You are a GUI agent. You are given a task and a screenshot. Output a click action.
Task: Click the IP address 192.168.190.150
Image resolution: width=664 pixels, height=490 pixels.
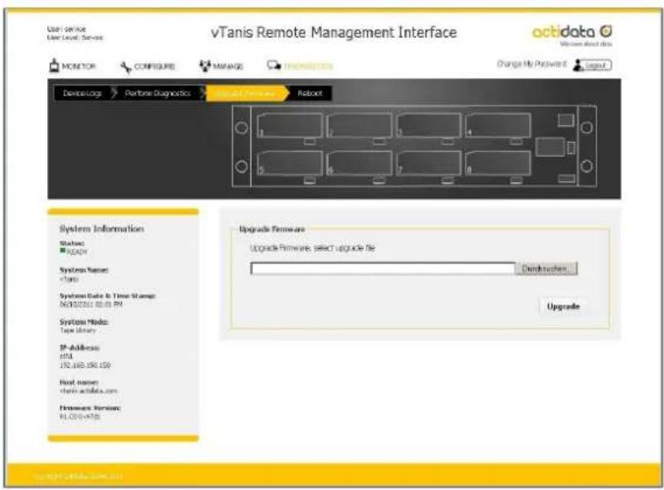[x=85, y=365]
